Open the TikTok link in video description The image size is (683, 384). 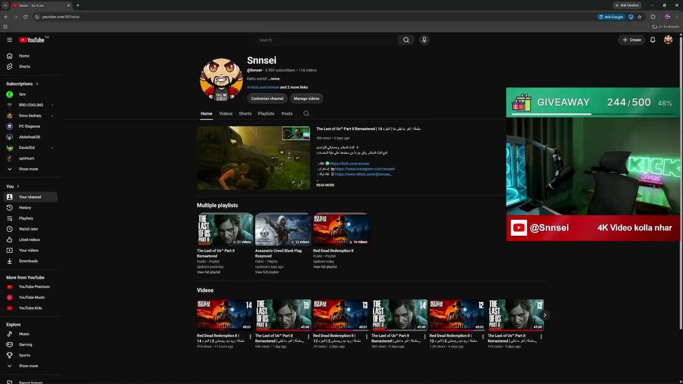pos(363,174)
